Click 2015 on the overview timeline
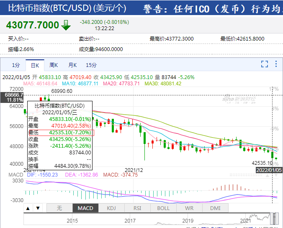 coord(72,221)
